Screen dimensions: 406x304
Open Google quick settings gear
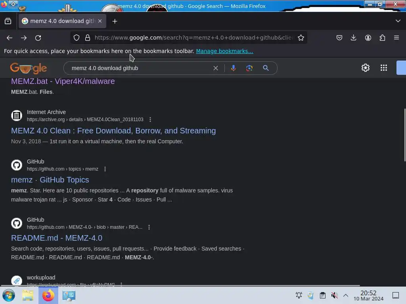point(365,68)
